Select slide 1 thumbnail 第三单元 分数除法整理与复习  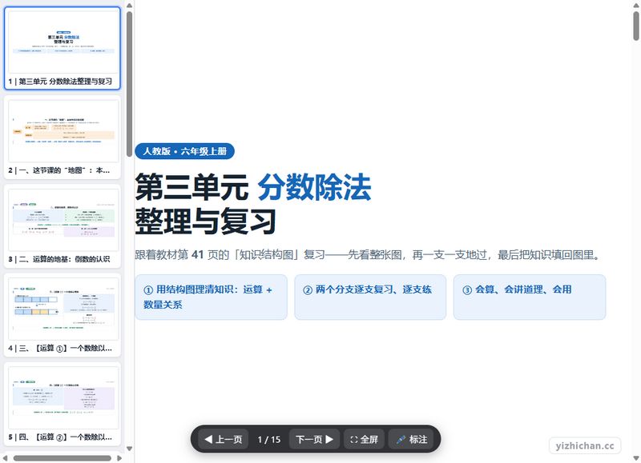tap(62, 48)
